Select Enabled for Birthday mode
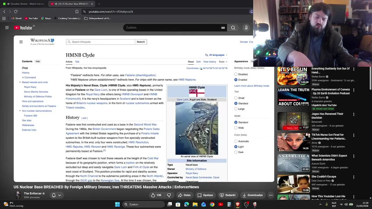This screenshot has width=372, height=209. click(236, 80)
